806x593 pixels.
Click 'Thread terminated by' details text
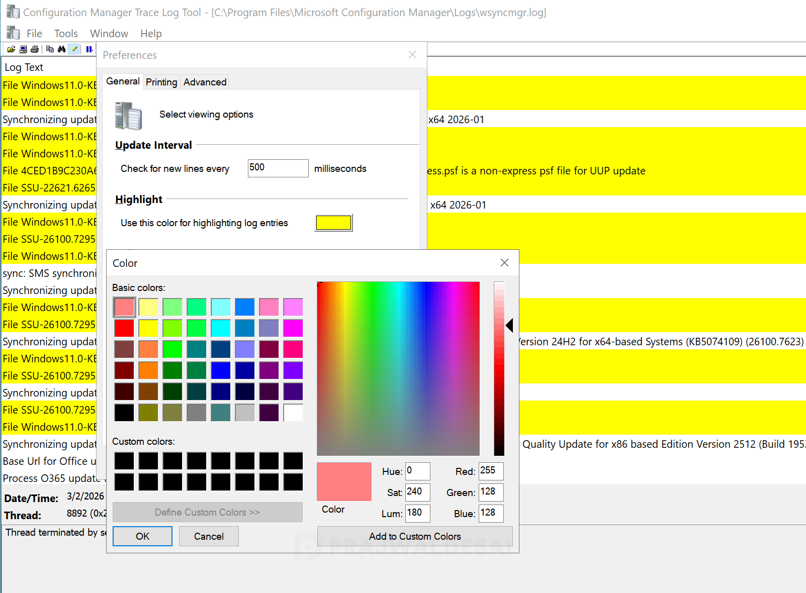(x=56, y=532)
